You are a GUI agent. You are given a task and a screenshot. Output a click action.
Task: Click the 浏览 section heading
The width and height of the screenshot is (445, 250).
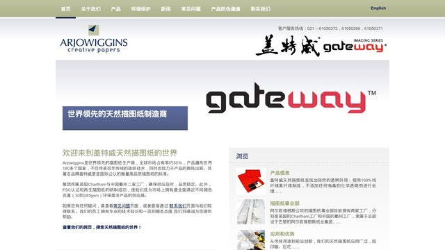pyautogui.click(x=242, y=156)
